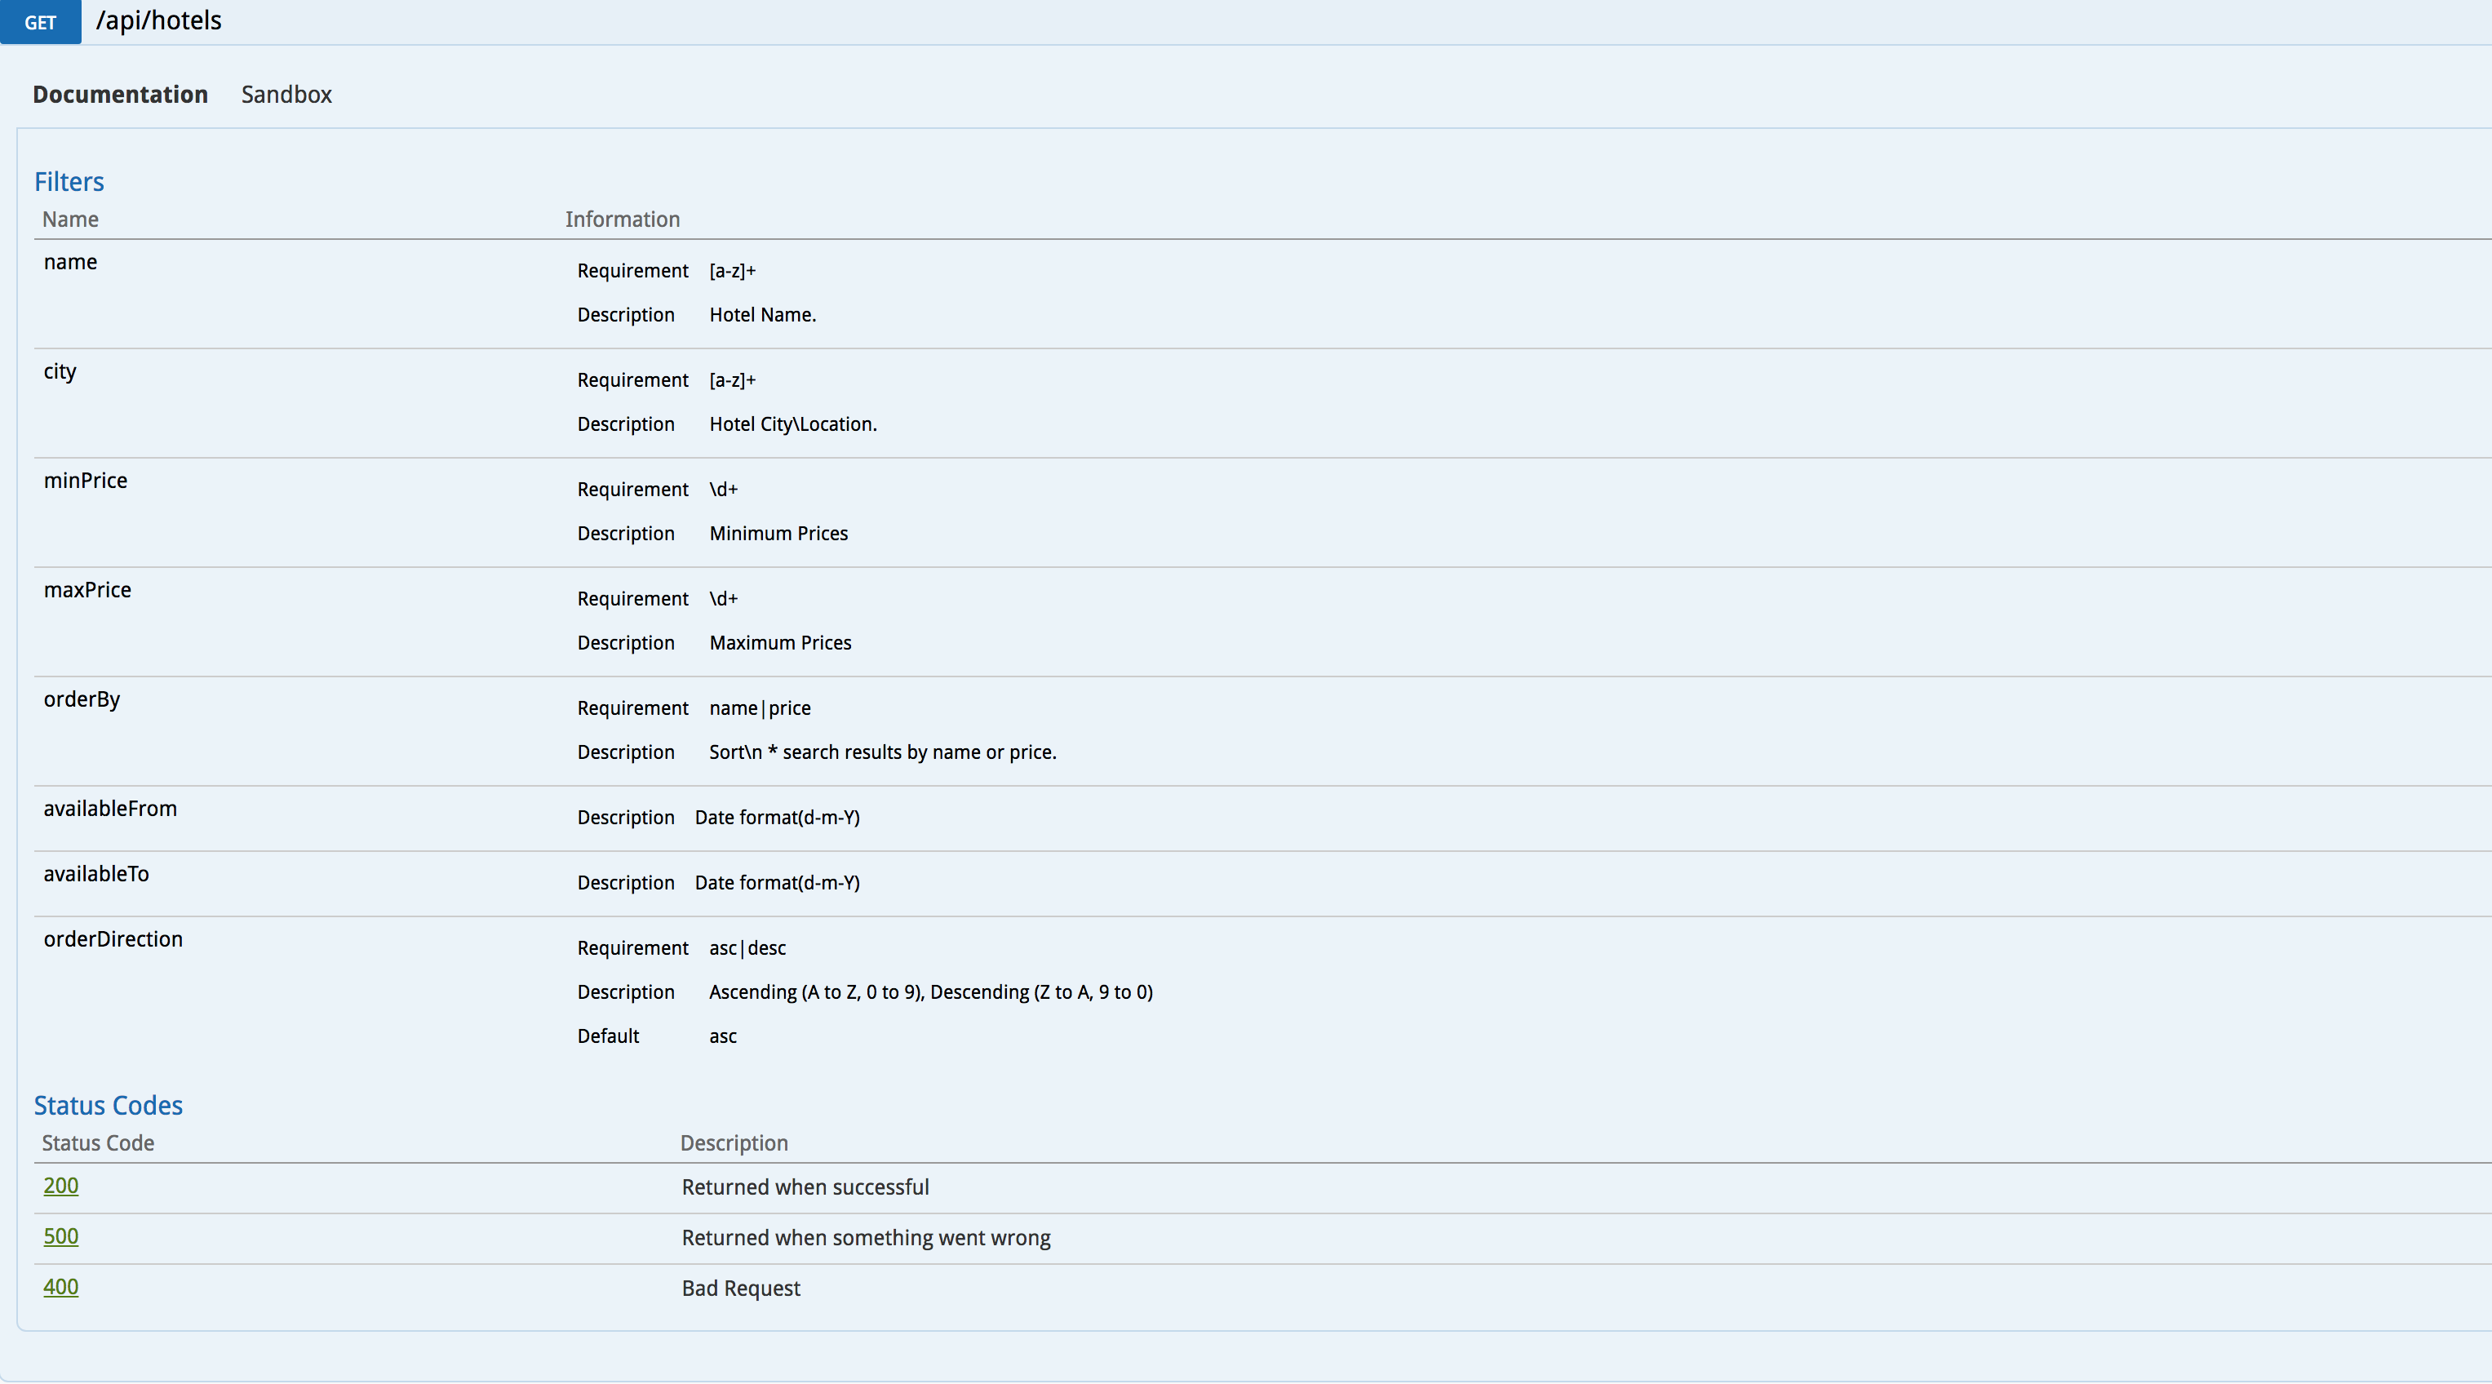2492x1384 pixels.
Task: Click the 'Minimum Prices' description
Action: click(778, 533)
